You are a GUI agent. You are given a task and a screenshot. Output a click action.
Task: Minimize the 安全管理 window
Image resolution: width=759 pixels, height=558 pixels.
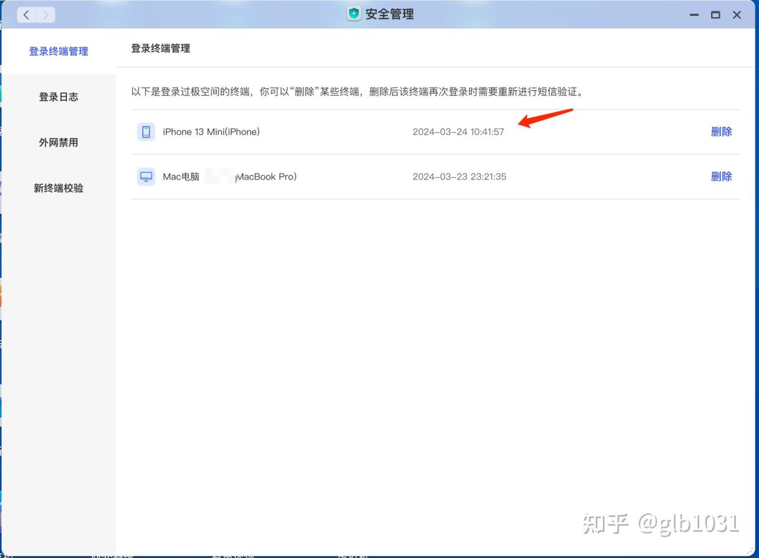click(x=694, y=15)
